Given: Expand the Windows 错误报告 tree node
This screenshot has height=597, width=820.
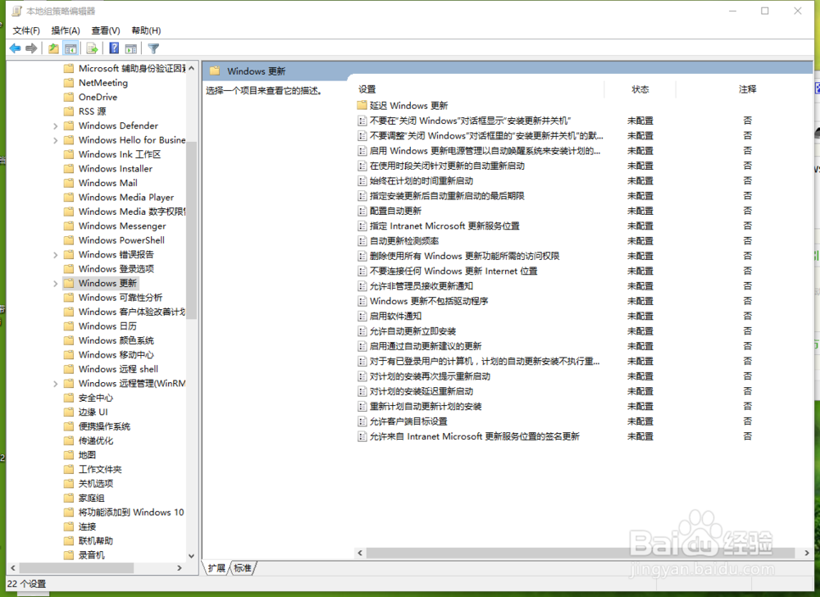Looking at the screenshot, I should 56,255.
